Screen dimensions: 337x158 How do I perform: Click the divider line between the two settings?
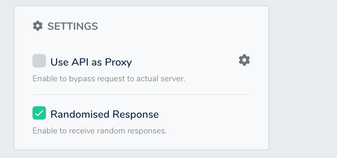coord(142,95)
